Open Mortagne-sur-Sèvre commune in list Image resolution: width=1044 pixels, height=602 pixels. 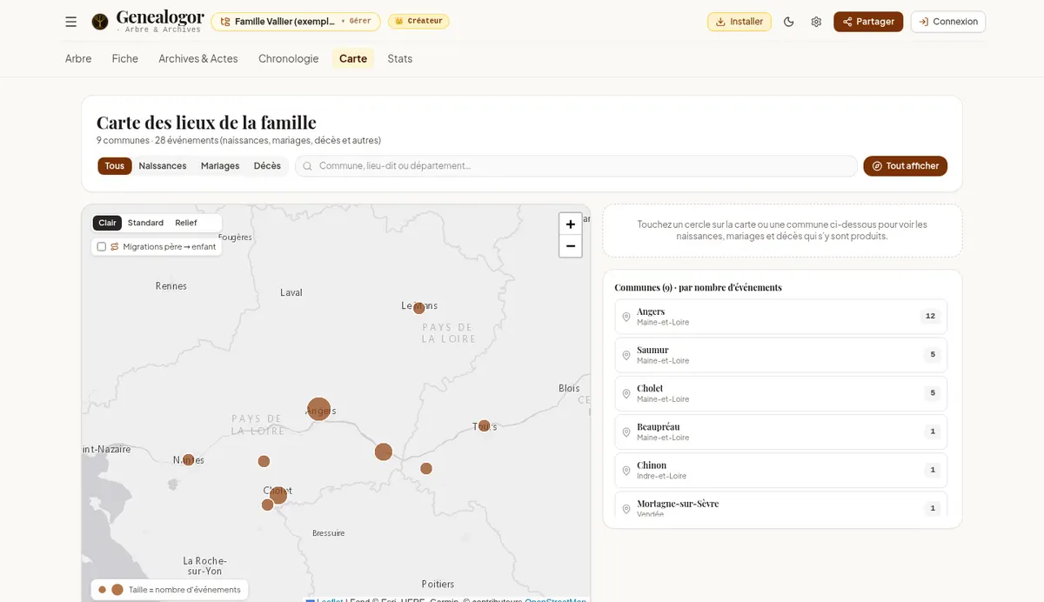(781, 505)
